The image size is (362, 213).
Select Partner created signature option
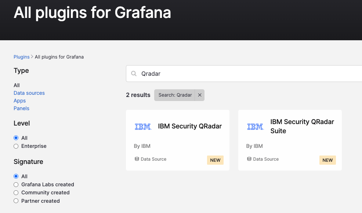pyautogui.click(x=16, y=201)
